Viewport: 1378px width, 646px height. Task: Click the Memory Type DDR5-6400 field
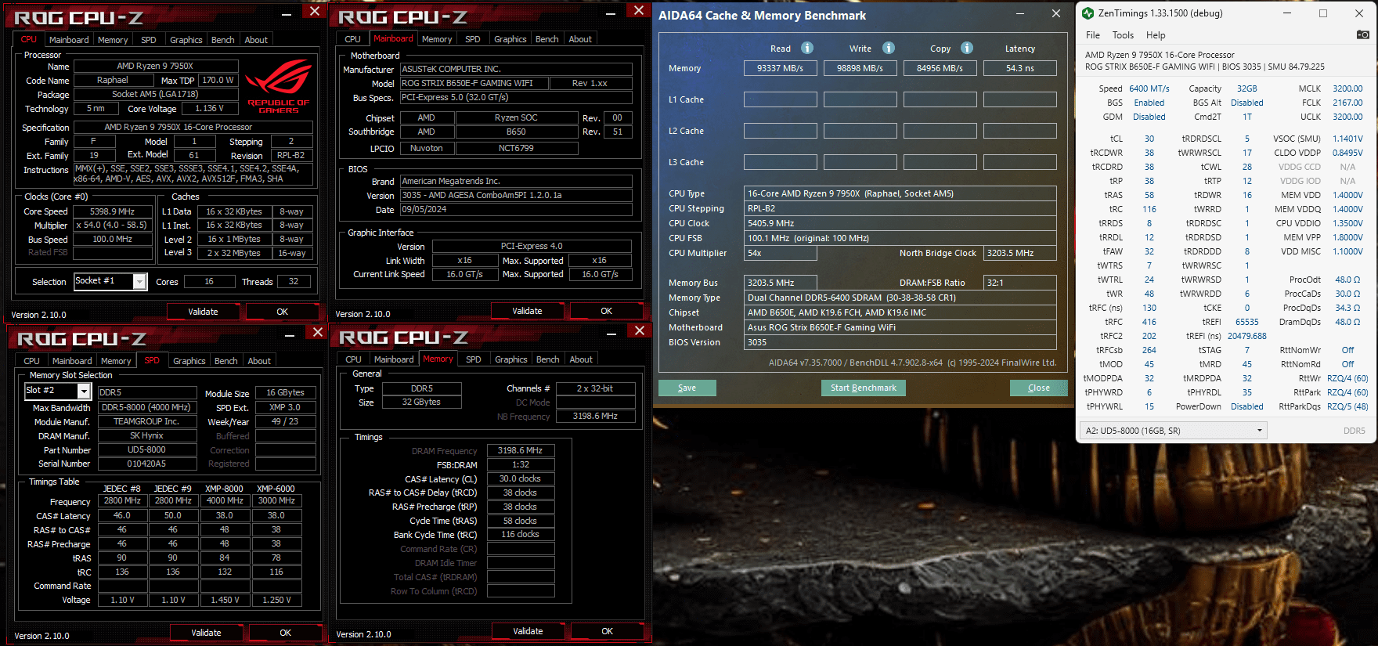(900, 298)
